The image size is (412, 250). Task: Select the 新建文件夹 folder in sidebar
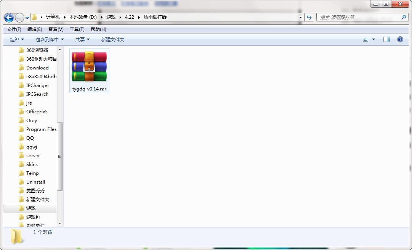(37, 200)
